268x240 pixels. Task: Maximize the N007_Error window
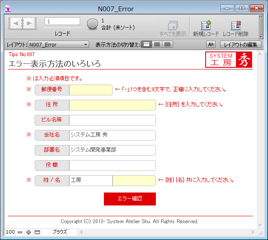[242, 8]
